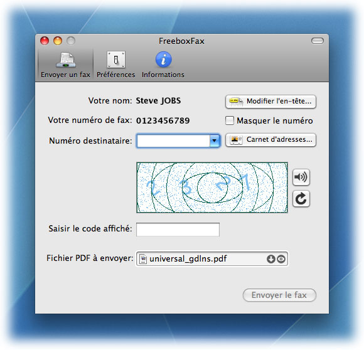
Task: Click the universal_gdlns.pdf file name
Action: pyautogui.click(x=188, y=258)
